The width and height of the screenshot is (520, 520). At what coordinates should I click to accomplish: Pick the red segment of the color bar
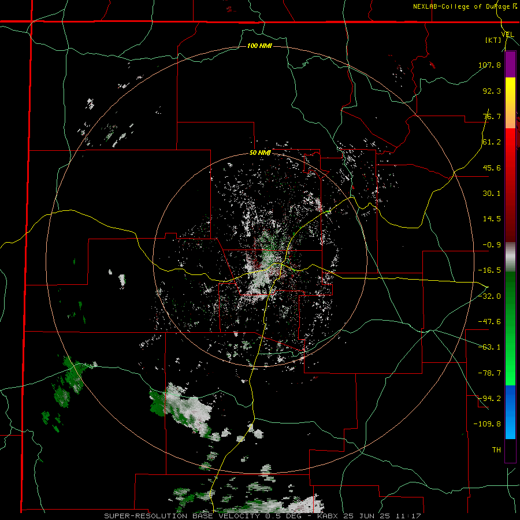click(510, 185)
